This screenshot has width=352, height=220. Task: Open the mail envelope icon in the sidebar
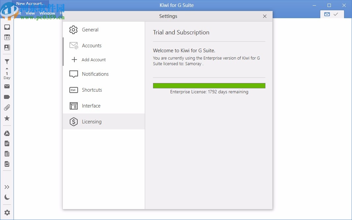7,86
